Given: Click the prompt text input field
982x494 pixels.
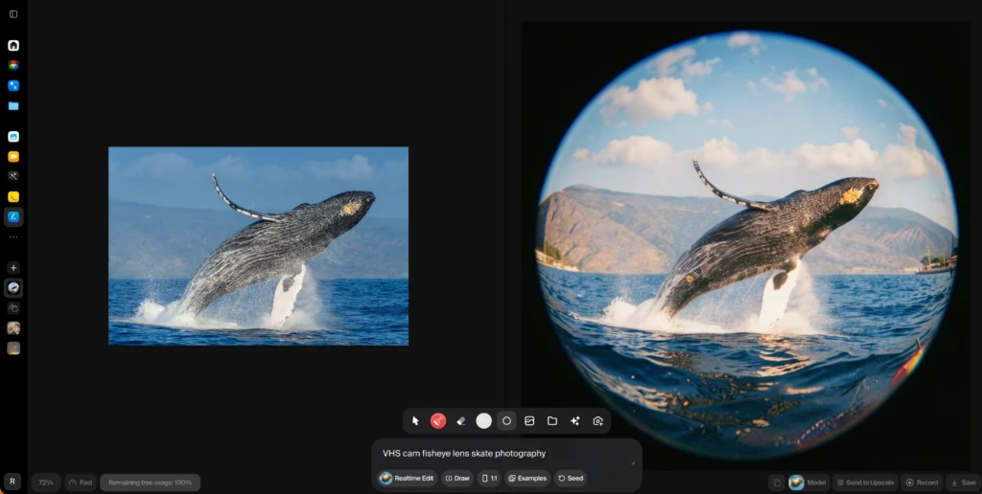Looking at the screenshot, I should click(499, 454).
